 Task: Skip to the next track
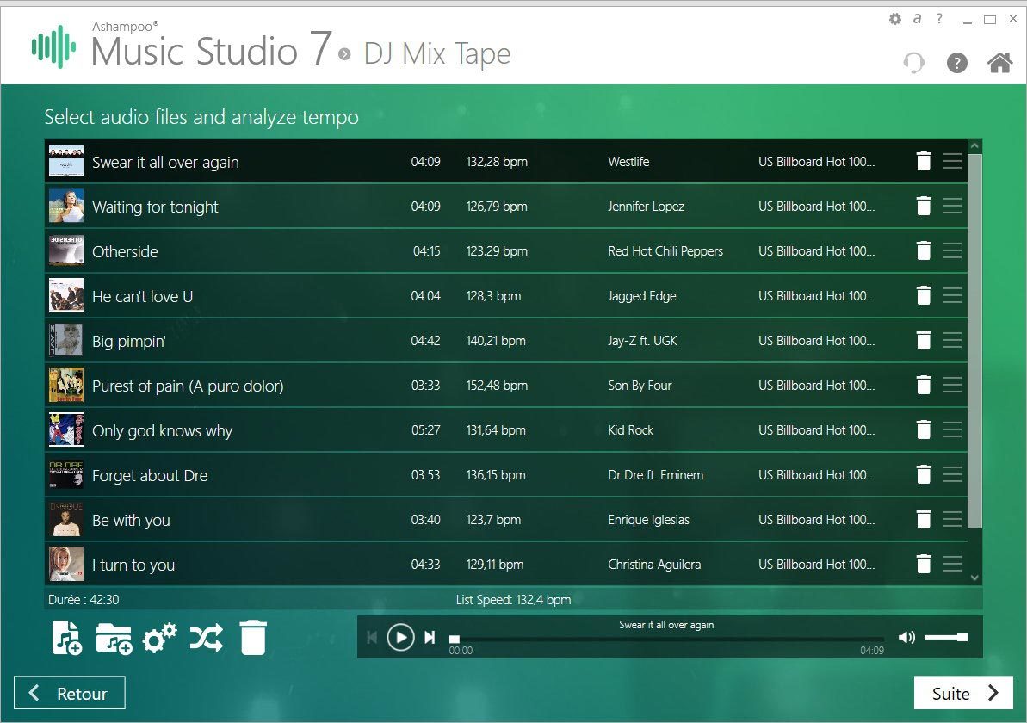tap(430, 637)
